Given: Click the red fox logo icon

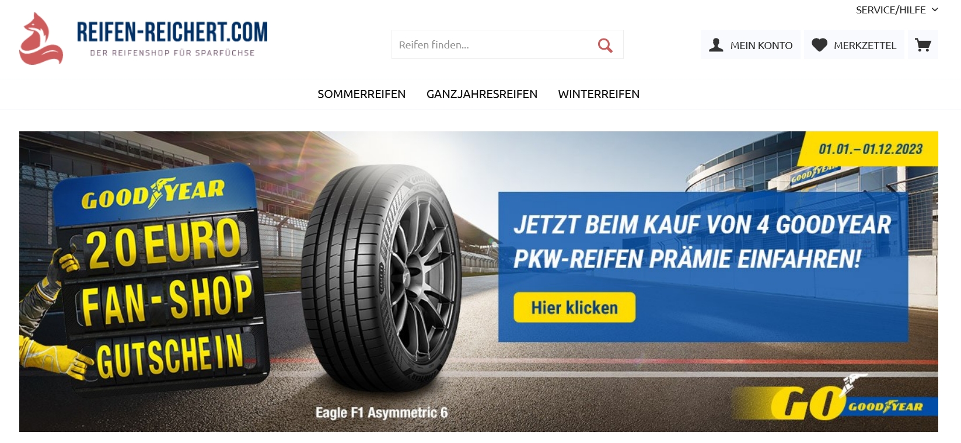Looking at the screenshot, I should (41, 39).
